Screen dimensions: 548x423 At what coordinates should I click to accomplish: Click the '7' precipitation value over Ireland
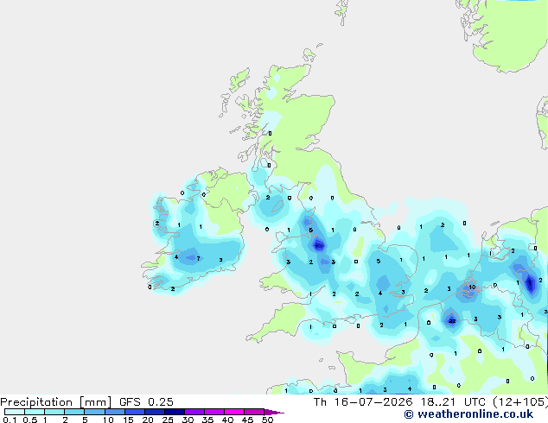coord(198,259)
